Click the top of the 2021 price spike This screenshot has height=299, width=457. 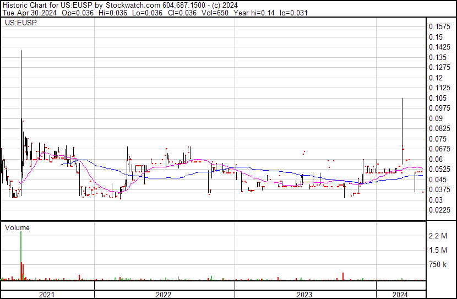(x=21, y=51)
